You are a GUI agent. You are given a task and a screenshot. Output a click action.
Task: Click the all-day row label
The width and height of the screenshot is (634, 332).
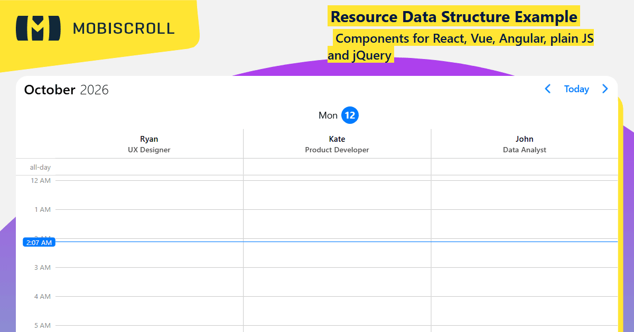(x=40, y=168)
